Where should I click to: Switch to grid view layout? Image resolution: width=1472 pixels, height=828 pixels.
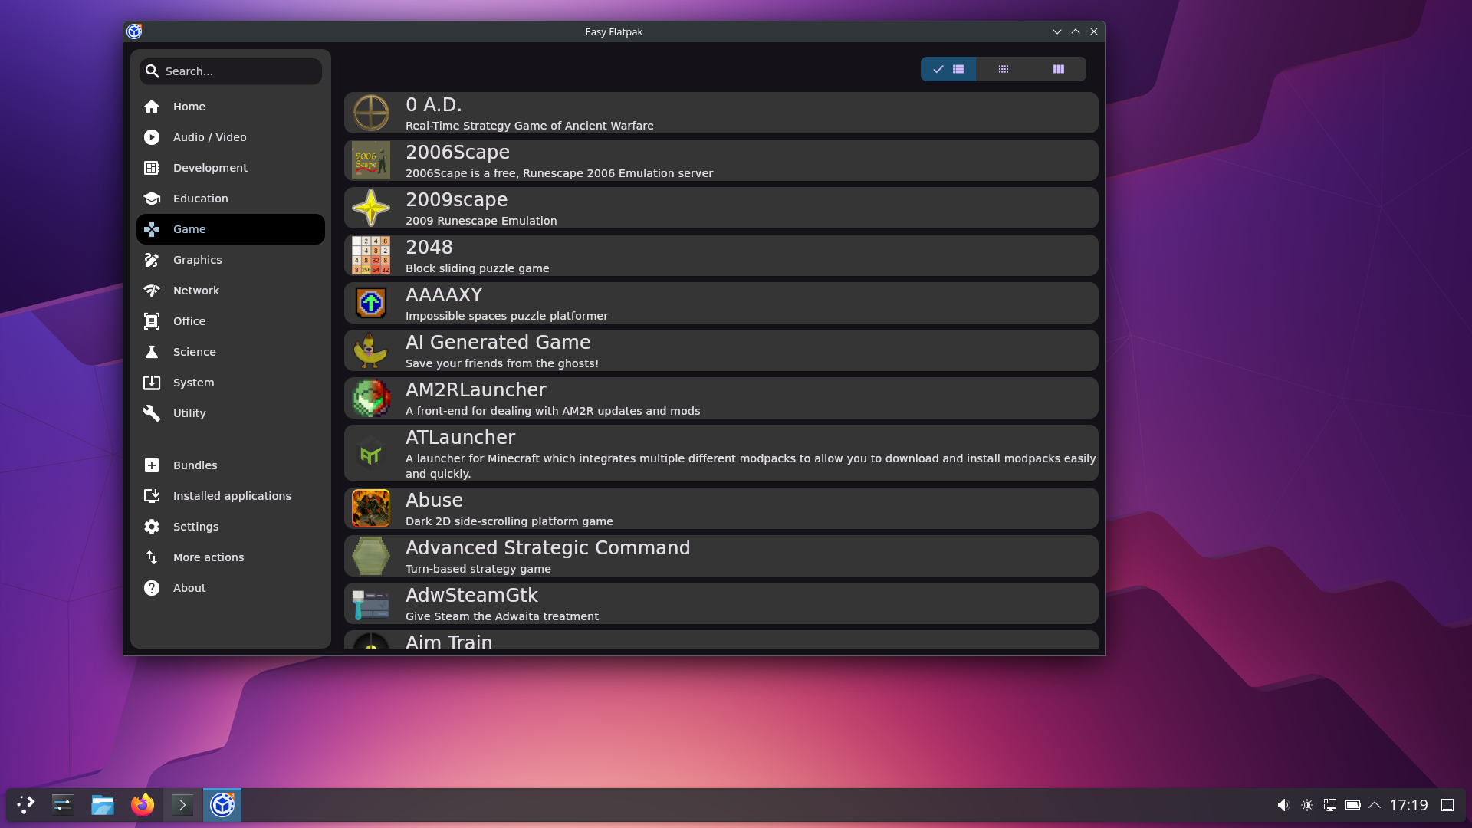(x=1004, y=69)
